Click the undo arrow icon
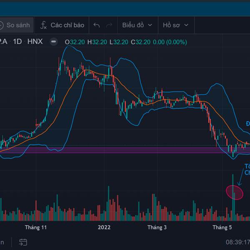This screenshot has height=250, width=250. (x=97, y=25)
